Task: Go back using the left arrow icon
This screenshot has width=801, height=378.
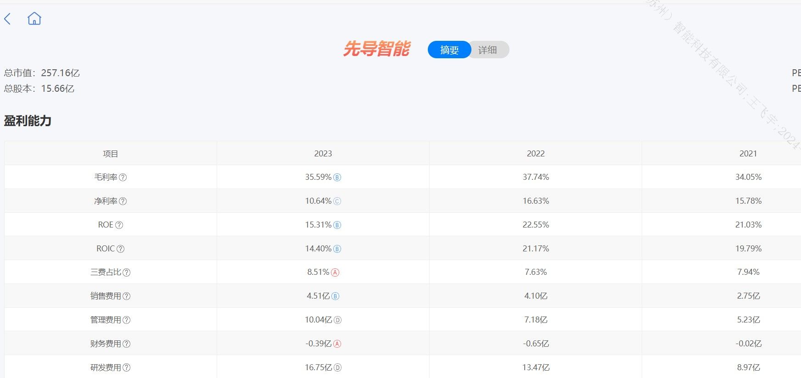Action: (7, 19)
